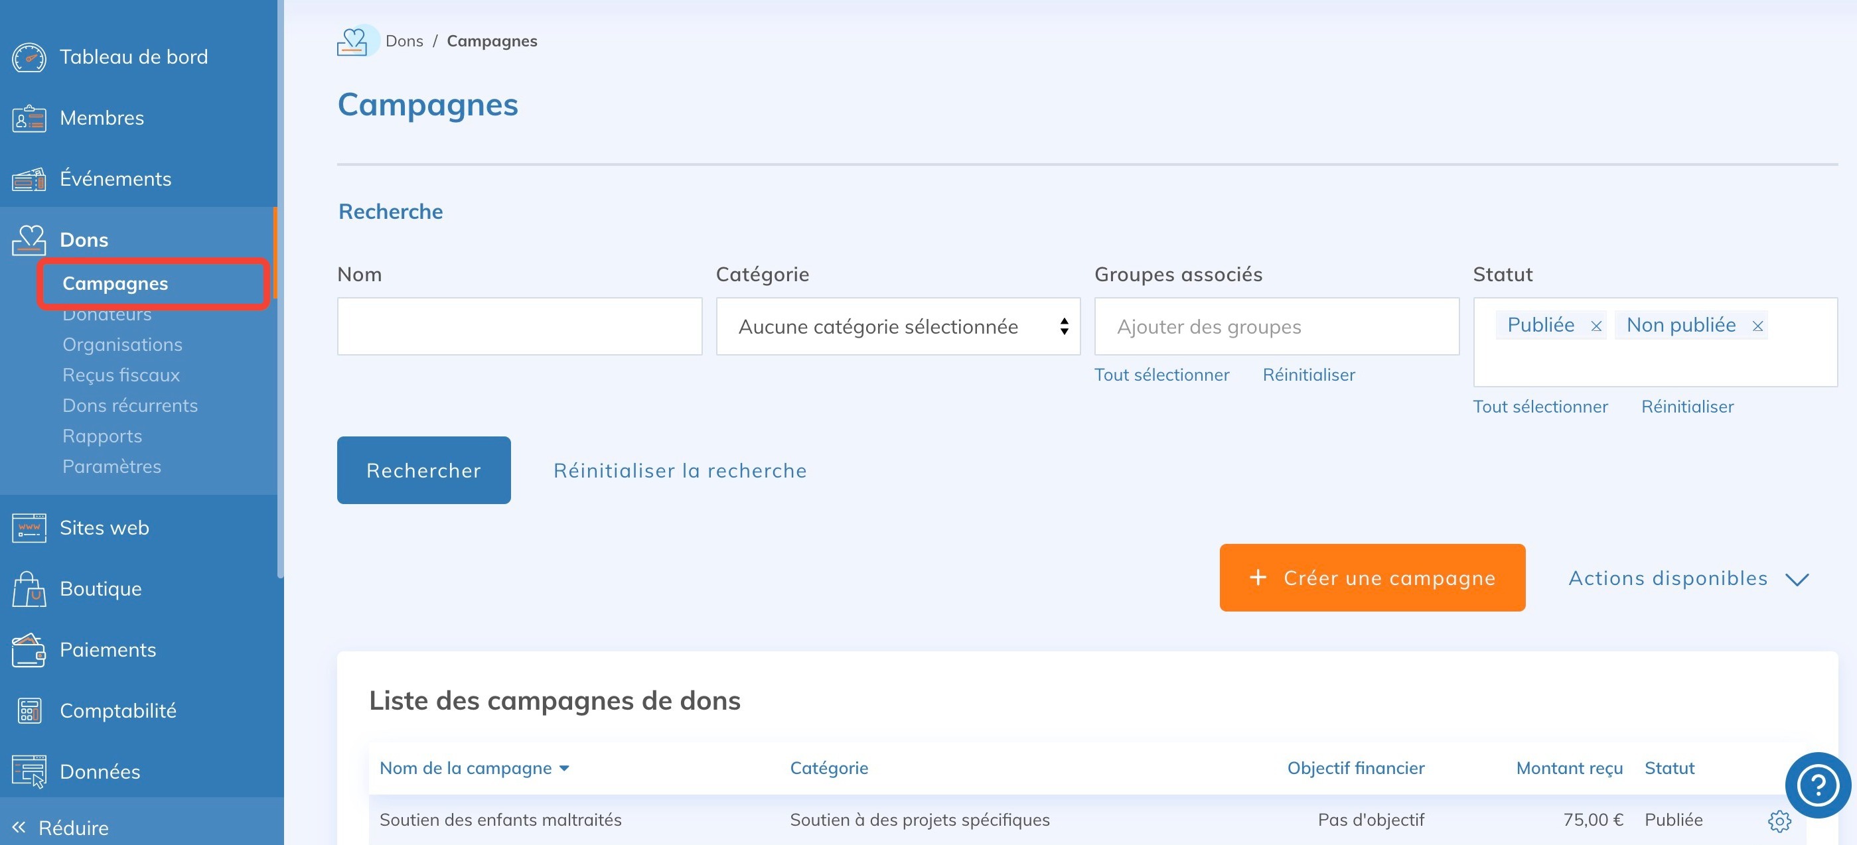Click the Nom search input field

point(519,326)
